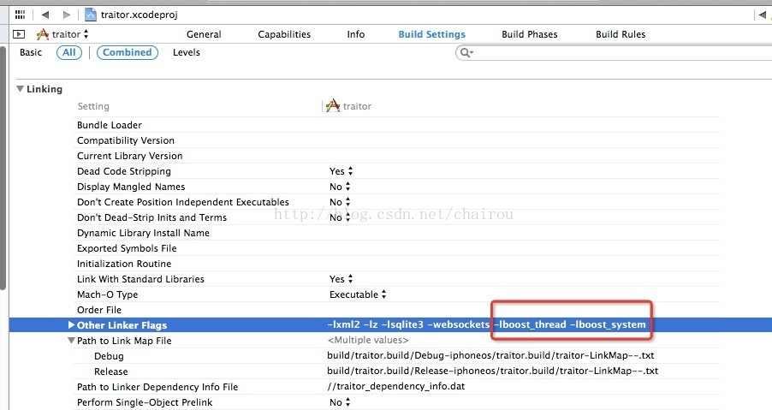Select the Current Library Version setting

129,156
